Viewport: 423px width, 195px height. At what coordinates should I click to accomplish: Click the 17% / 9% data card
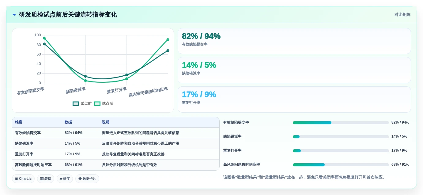coord(294,99)
